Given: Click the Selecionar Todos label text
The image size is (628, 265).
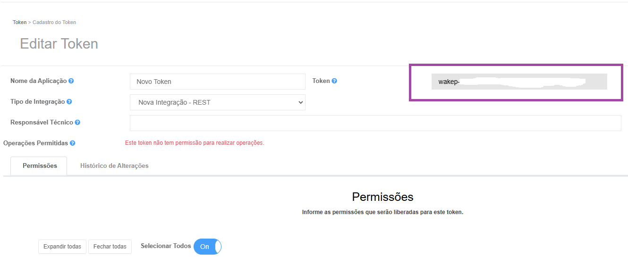Looking at the screenshot, I should (x=166, y=246).
